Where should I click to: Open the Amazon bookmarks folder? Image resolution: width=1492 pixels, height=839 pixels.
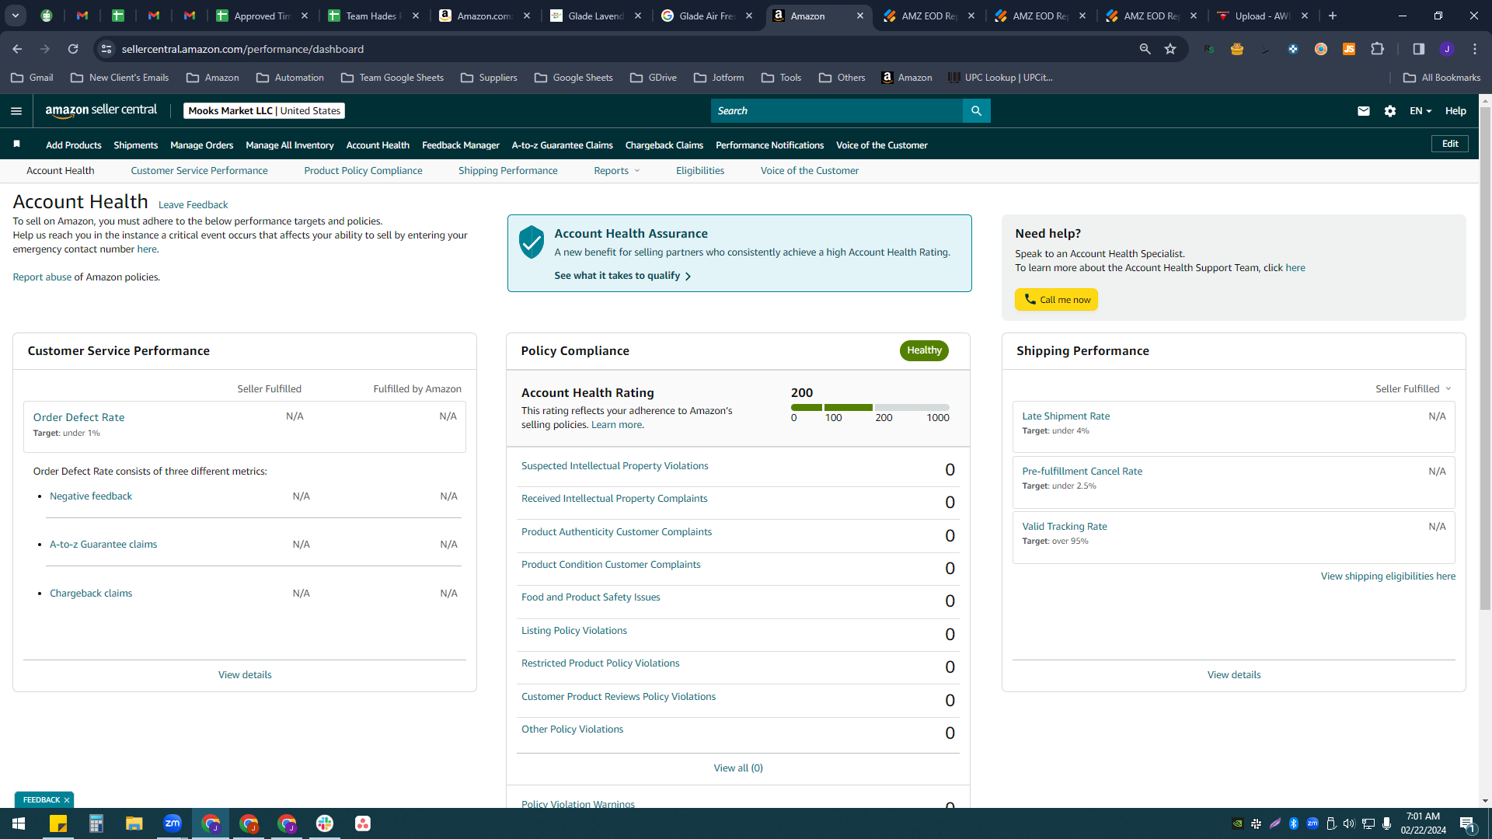[213, 78]
